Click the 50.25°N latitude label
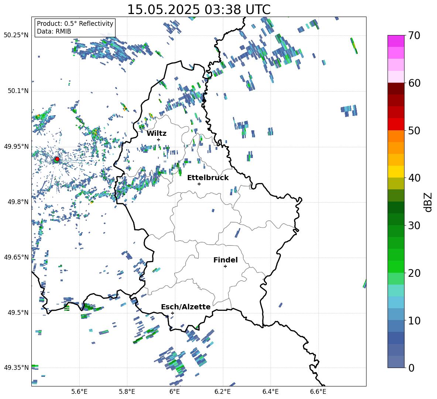Viewport: 437px width, 399px height. click(x=16, y=35)
